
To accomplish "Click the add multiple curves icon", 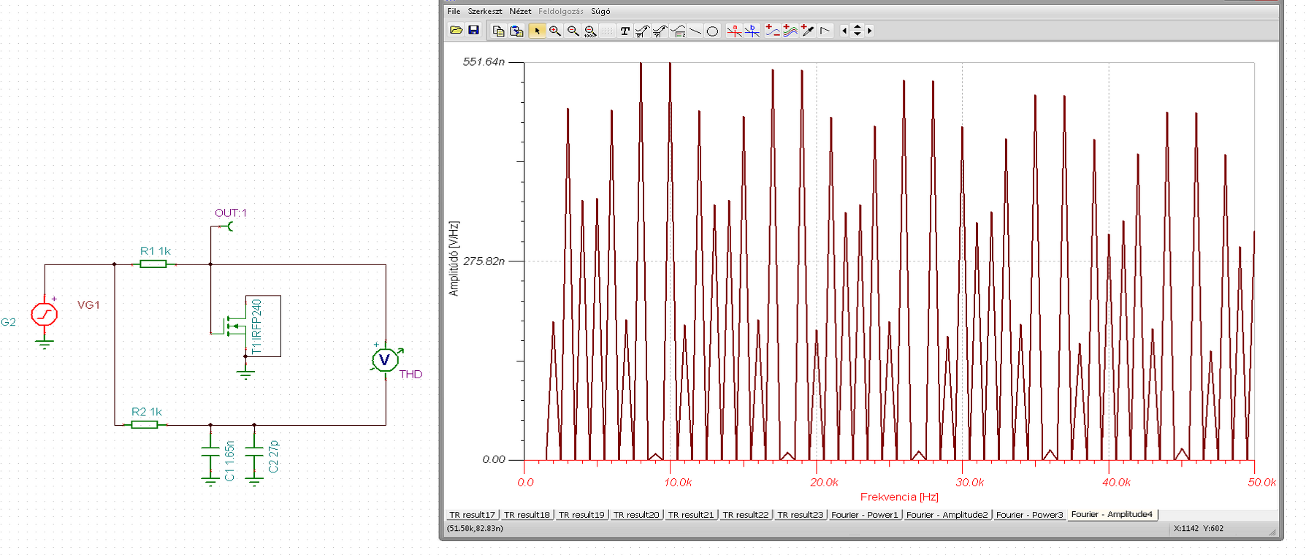I will (790, 31).
